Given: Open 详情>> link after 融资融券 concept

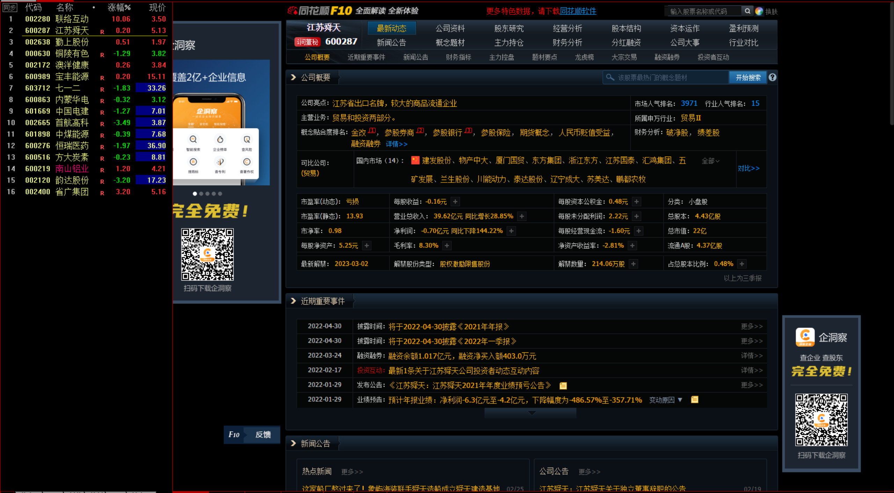Looking at the screenshot, I should (397, 144).
